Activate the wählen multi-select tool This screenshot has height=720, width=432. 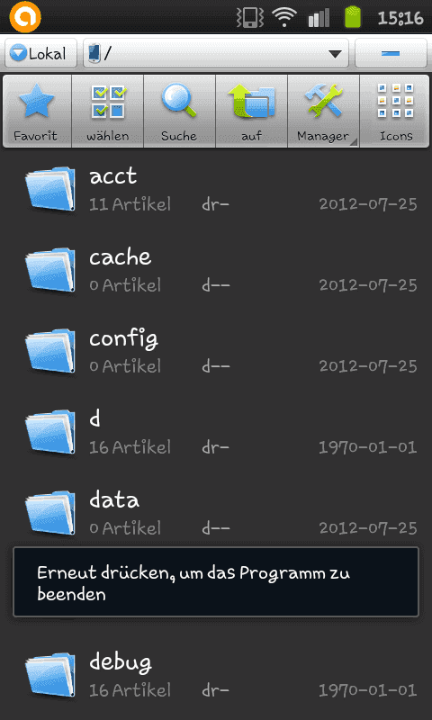[108, 112]
